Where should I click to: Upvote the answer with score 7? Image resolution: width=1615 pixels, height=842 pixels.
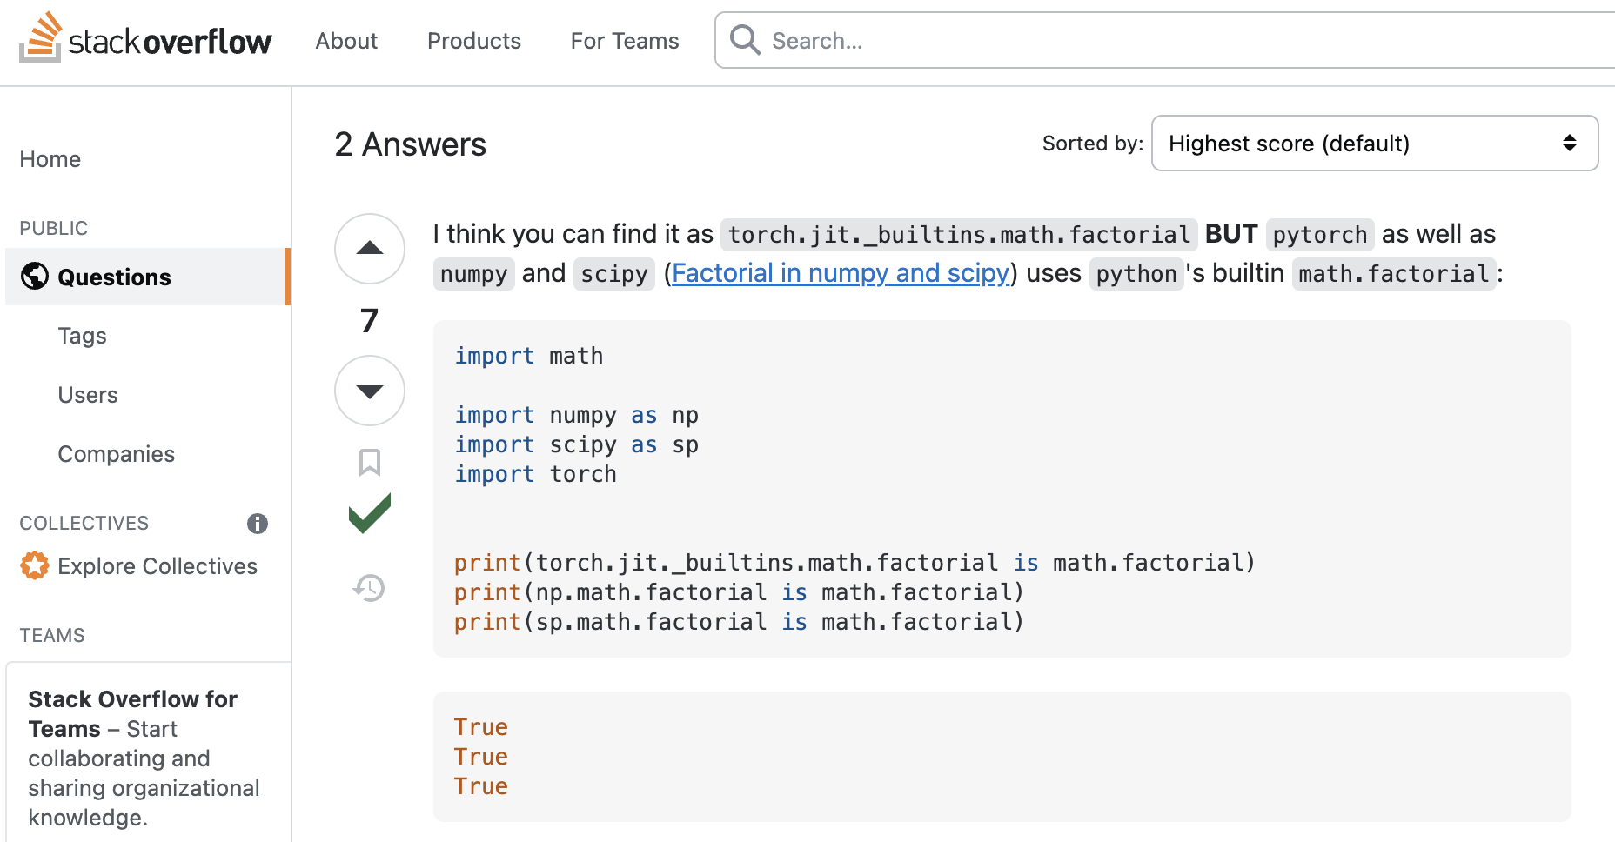370,249
